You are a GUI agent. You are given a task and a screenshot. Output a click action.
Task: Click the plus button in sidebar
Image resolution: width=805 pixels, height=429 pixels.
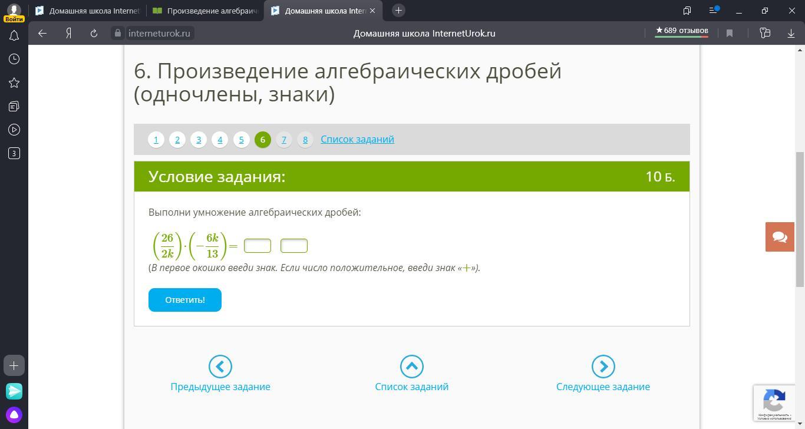coord(14,365)
